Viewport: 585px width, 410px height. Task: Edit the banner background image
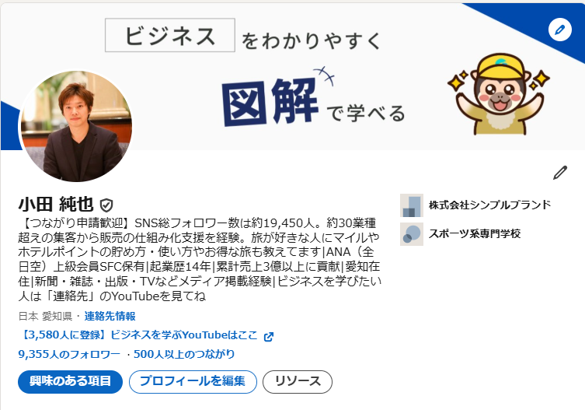559,30
